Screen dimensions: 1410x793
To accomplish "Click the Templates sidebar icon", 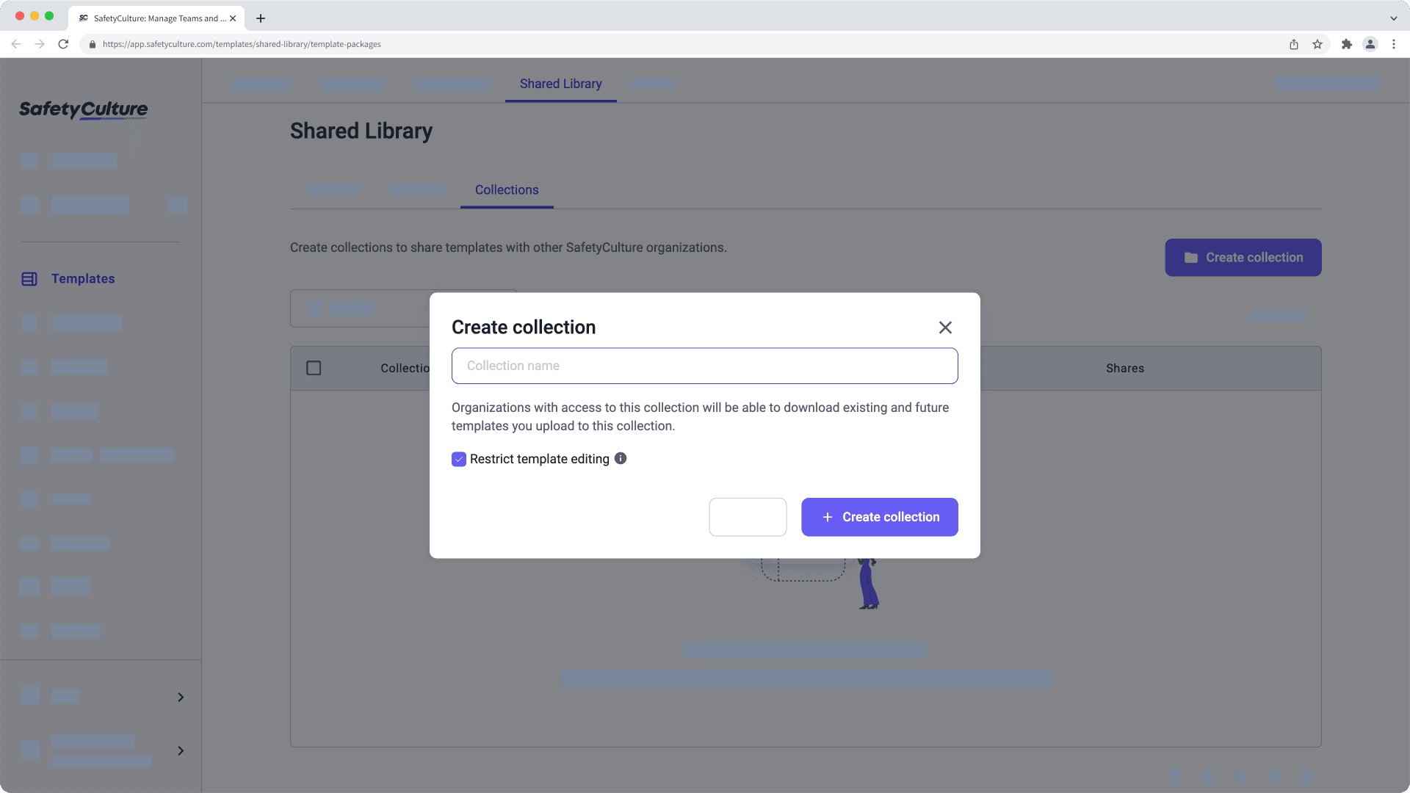I will coord(29,279).
